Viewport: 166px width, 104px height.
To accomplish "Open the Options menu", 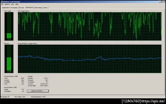I will [x=7, y=4].
